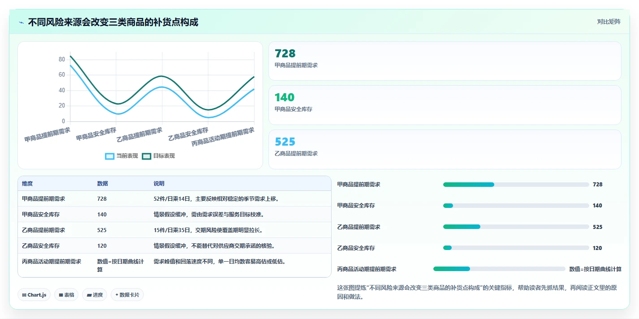Toggle the 目标表现 legend swatch
639x319 pixels.
(x=147, y=156)
